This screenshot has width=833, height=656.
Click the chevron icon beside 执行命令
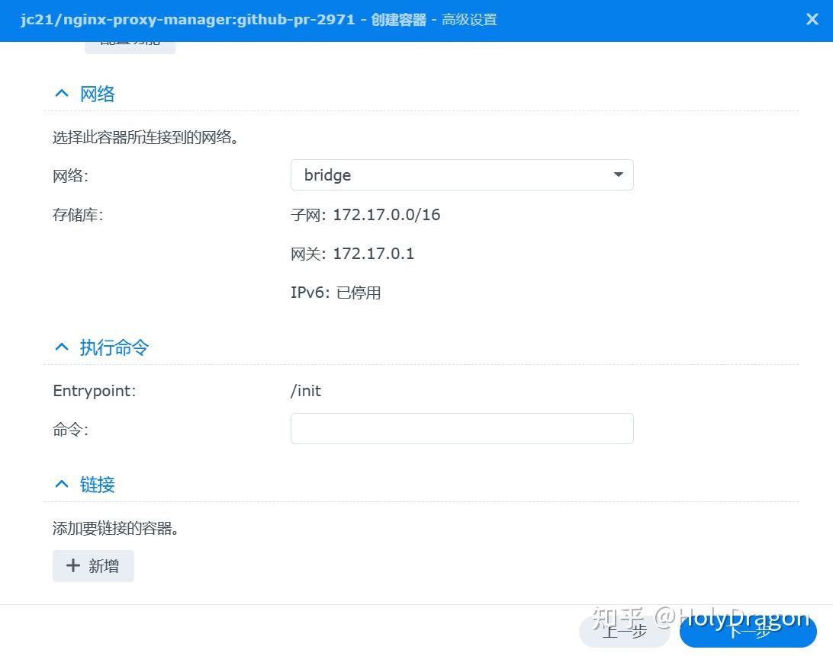click(x=61, y=347)
